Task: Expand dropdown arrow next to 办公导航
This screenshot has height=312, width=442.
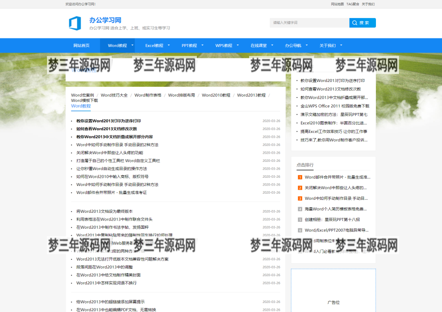Action: (307, 45)
